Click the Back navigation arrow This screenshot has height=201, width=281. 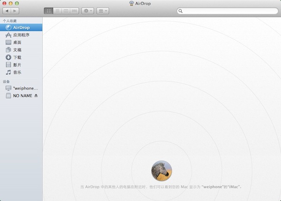pos(7,10)
